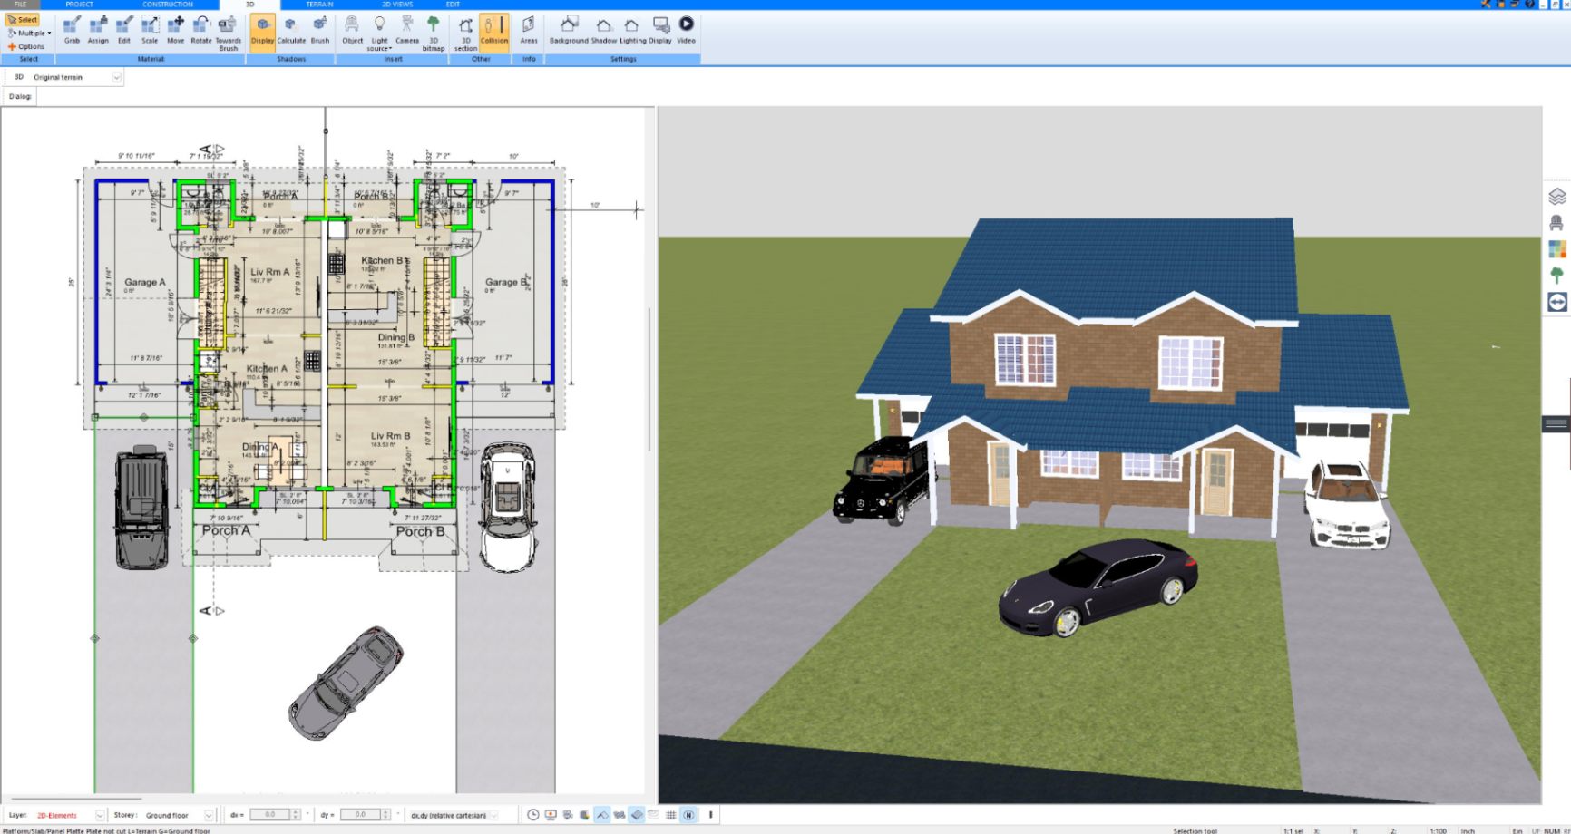Viewport: 1571px width, 834px height.
Task: Switch to the EDIT tab
Action: coord(453,5)
